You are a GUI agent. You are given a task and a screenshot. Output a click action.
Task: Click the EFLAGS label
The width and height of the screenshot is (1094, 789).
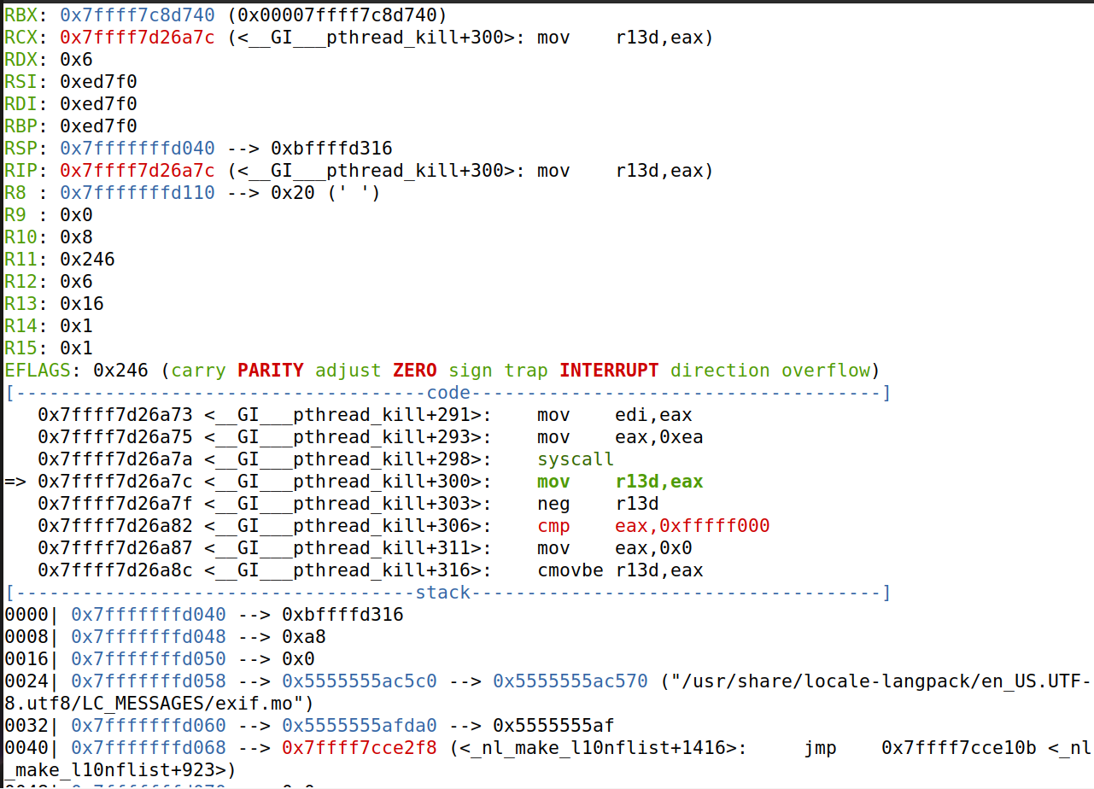pos(38,371)
